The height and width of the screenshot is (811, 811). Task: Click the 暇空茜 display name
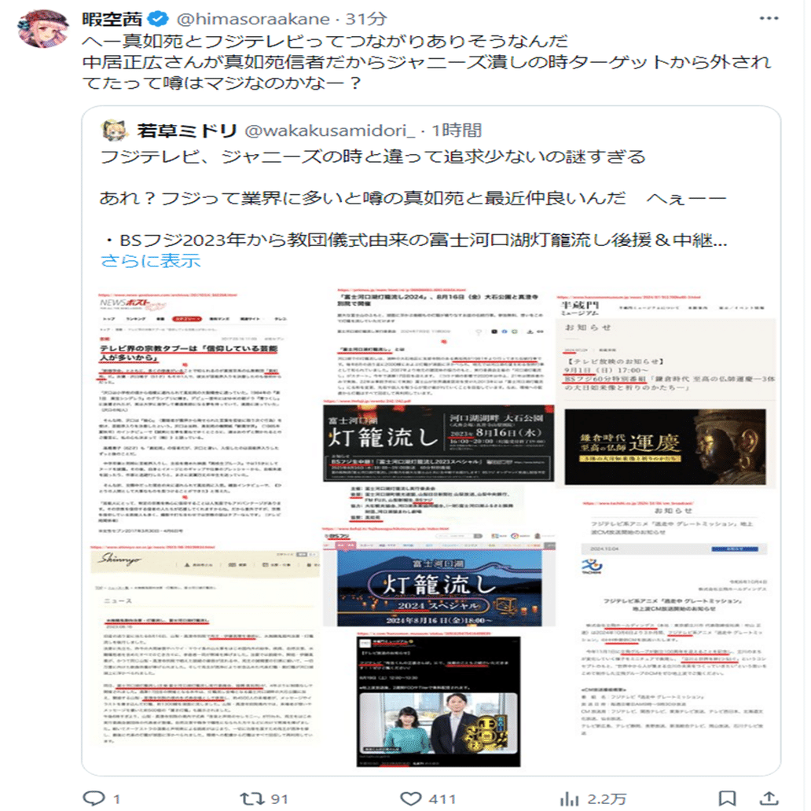point(112,19)
